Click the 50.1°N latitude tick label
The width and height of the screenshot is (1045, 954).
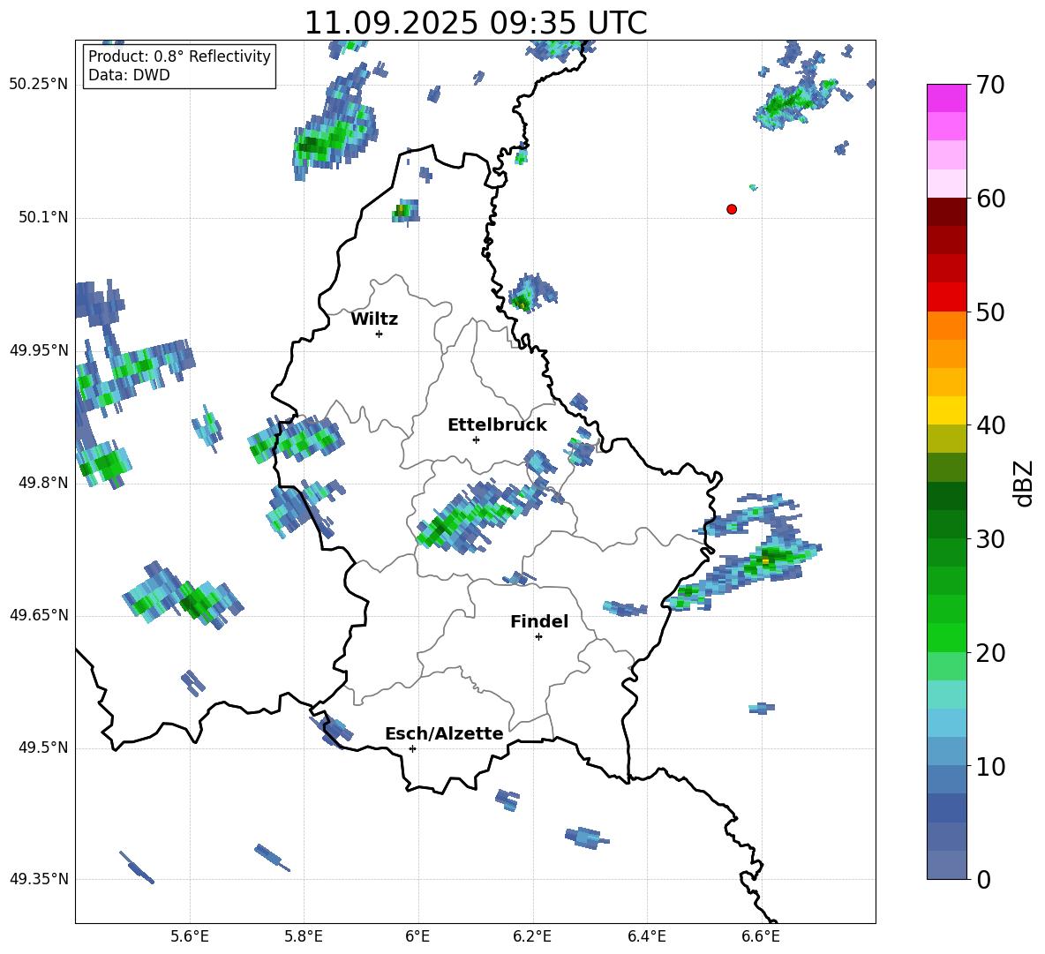(x=43, y=217)
